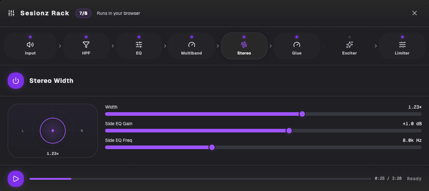Toggle the EQ module active indicator dot
The width and height of the screenshot is (429, 191).
tap(138, 37)
